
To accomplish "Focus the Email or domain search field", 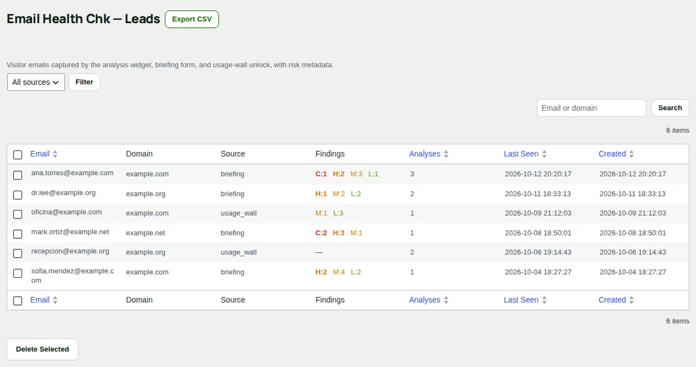I will coord(591,108).
